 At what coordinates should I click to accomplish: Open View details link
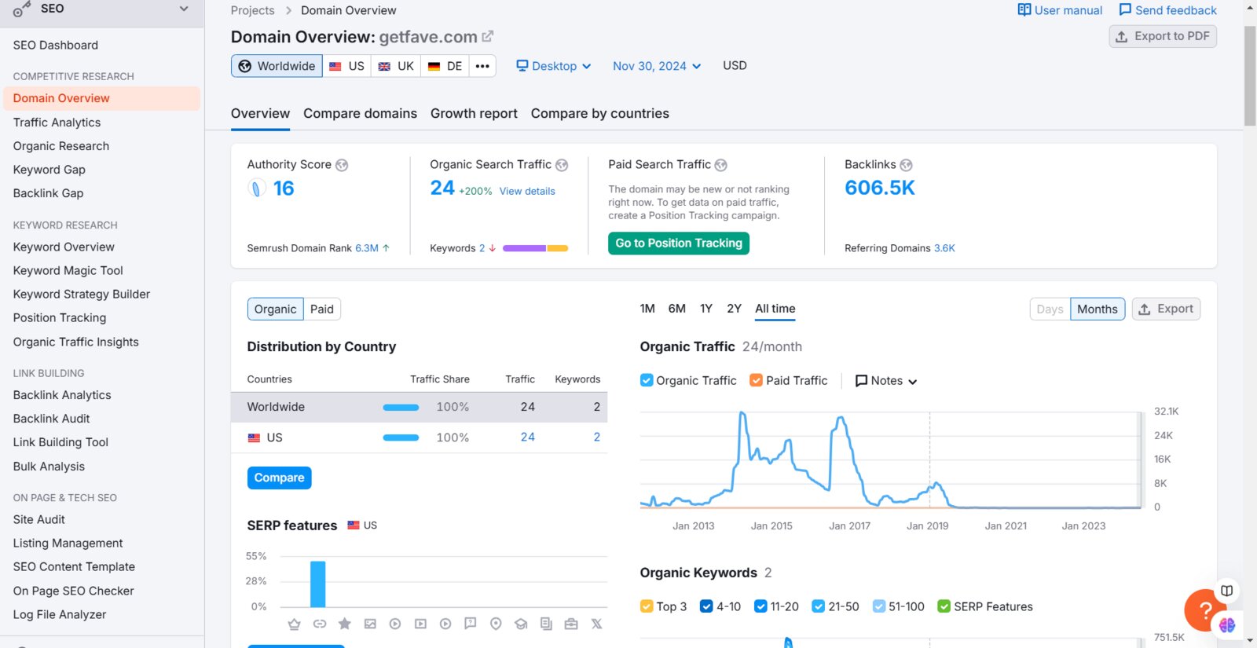[527, 191]
